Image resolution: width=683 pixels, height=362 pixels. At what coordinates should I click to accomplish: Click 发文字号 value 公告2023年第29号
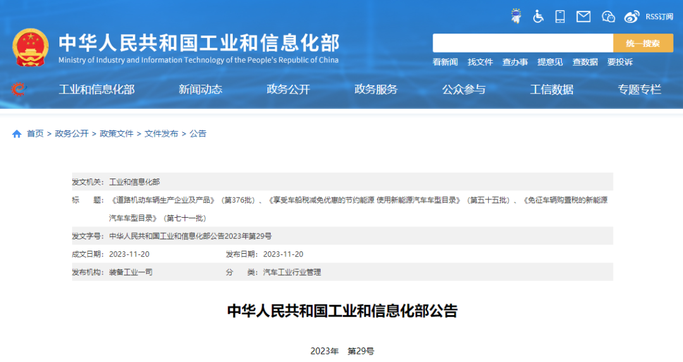pyautogui.click(x=190, y=236)
